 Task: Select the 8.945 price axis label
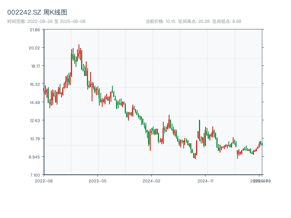pos(35,157)
